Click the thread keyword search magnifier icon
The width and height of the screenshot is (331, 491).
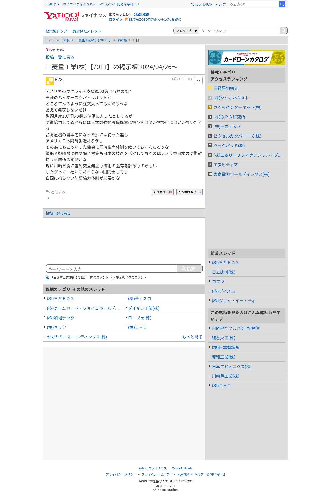tap(283, 30)
